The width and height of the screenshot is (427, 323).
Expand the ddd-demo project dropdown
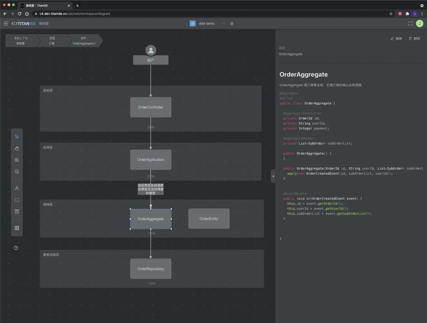pyautogui.click(x=224, y=23)
